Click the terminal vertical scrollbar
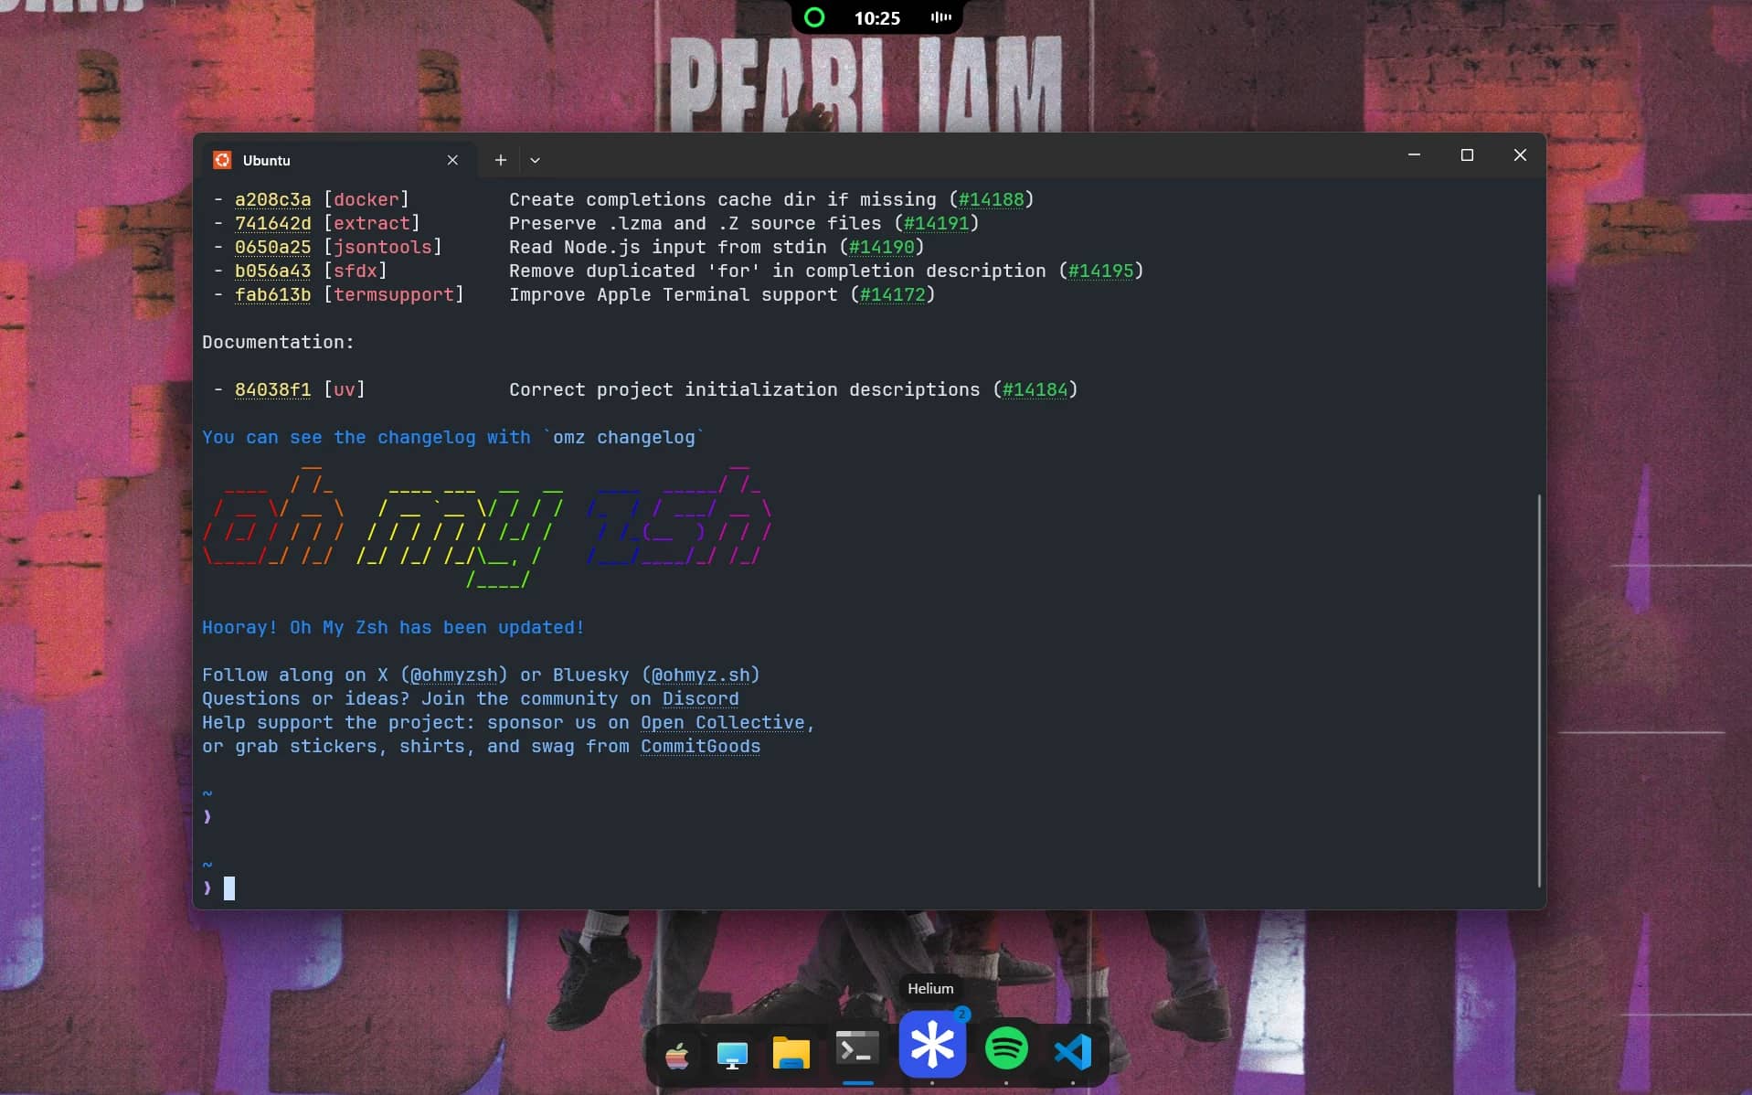Viewport: 1752px width, 1095px height. [1539, 690]
